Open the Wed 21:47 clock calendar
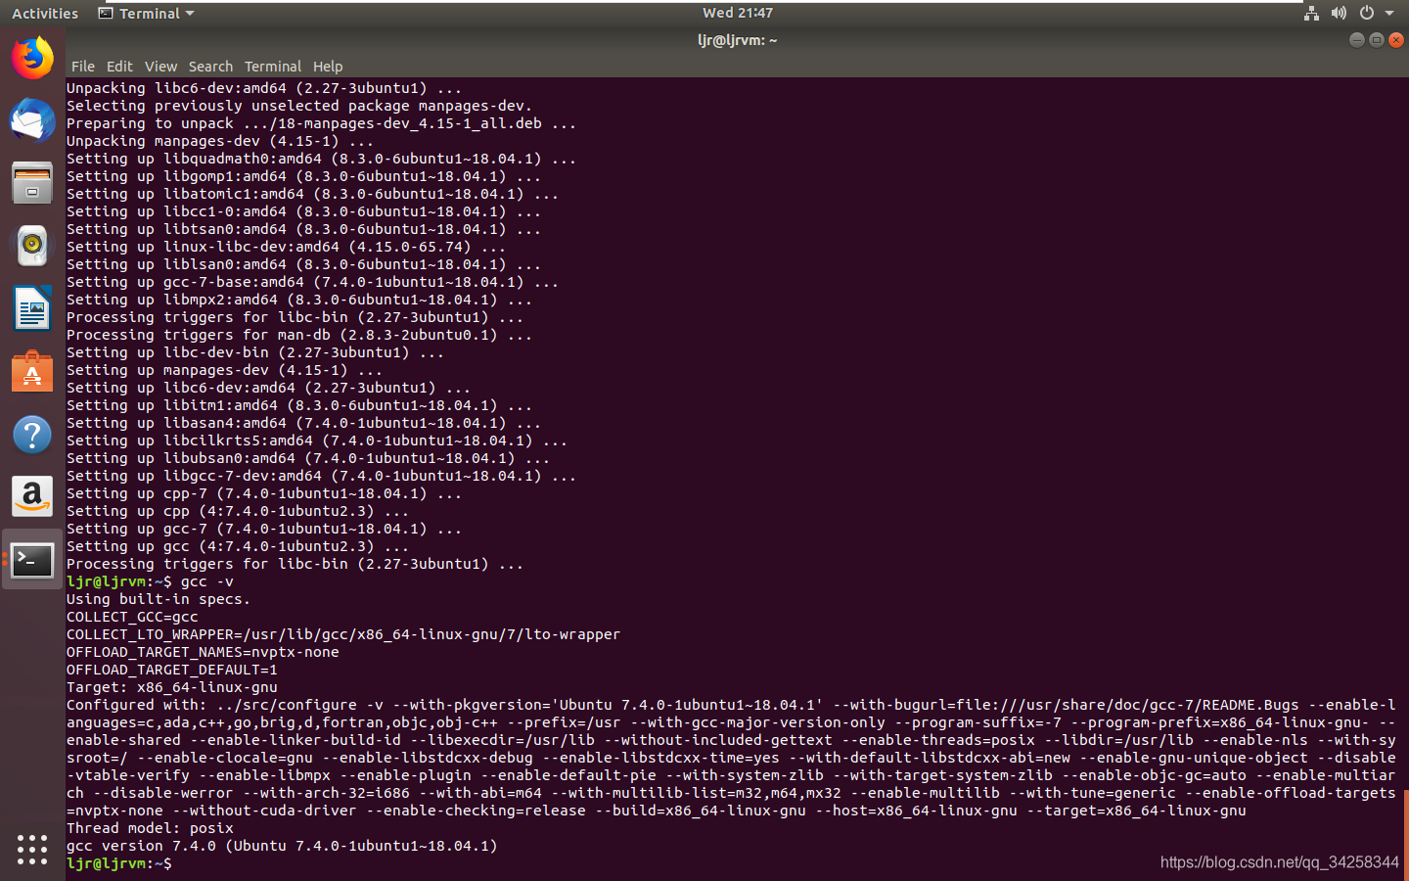The image size is (1409, 881). (x=737, y=13)
